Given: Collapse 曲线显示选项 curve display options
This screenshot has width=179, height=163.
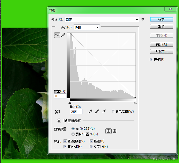Looking at the screenshot, I should click(59, 121).
